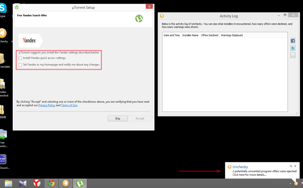Open notification settings wrench icon
Viewport: 303px width, 188px height.
pyautogui.click(x=291, y=166)
